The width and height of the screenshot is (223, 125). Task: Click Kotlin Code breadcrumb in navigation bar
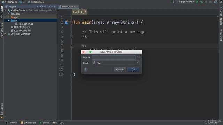9,2
